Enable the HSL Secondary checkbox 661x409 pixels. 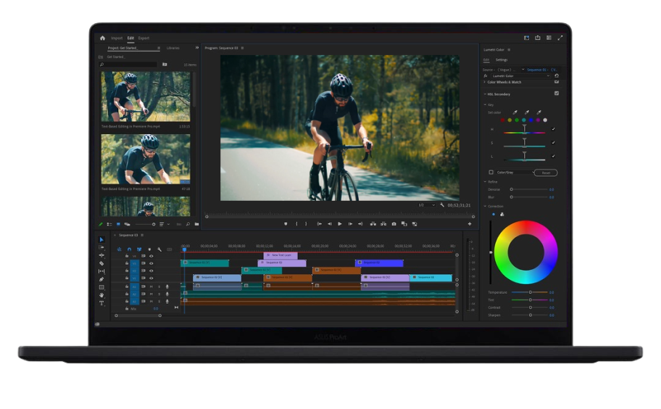tap(556, 94)
